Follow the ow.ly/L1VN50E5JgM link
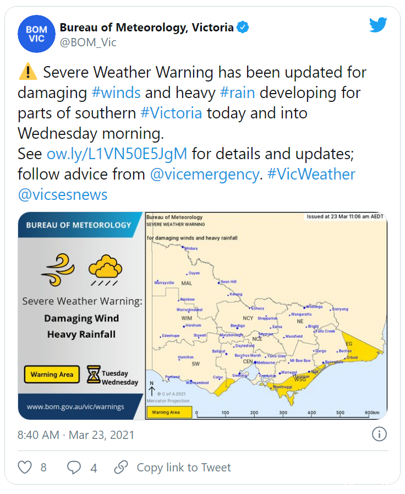The image size is (405, 494). pos(117,154)
